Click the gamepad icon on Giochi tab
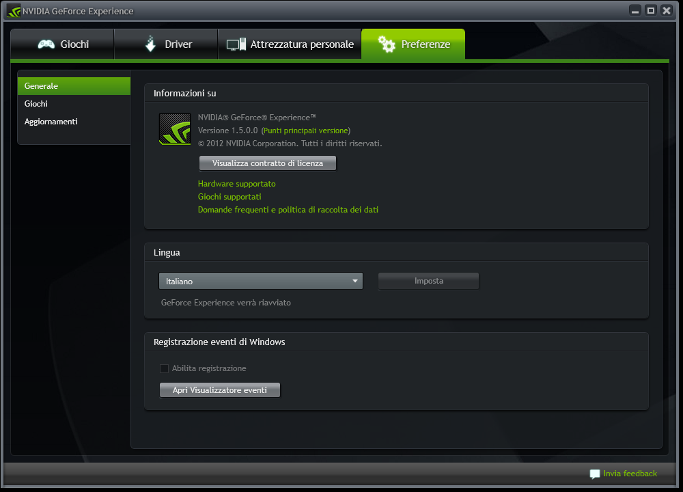The height and width of the screenshot is (492, 683). pyautogui.click(x=46, y=44)
